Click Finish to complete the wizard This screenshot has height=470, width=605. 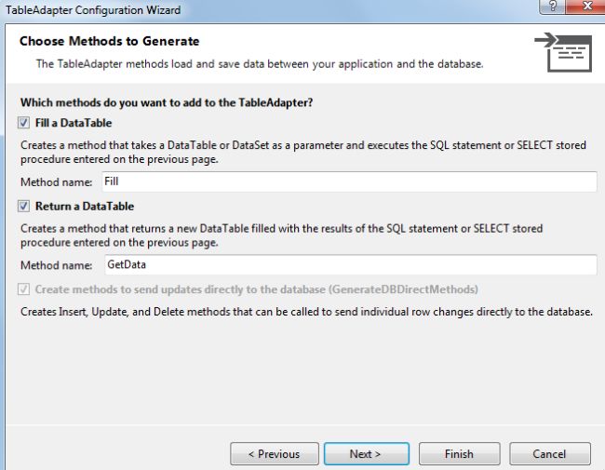click(x=459, y=454)
